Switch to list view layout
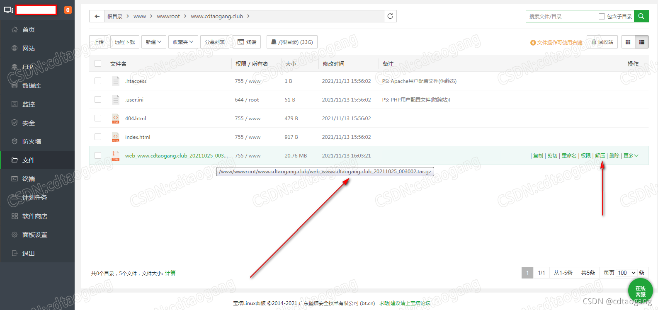The width and height of the screenshot is (658, 310). [x=642, y=42]
